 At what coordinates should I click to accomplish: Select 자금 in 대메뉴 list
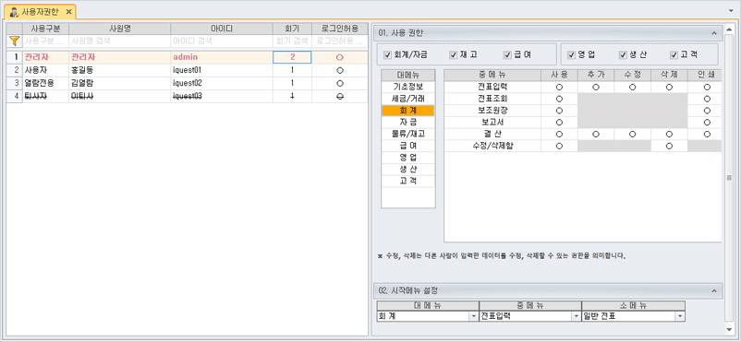(408, 123)
